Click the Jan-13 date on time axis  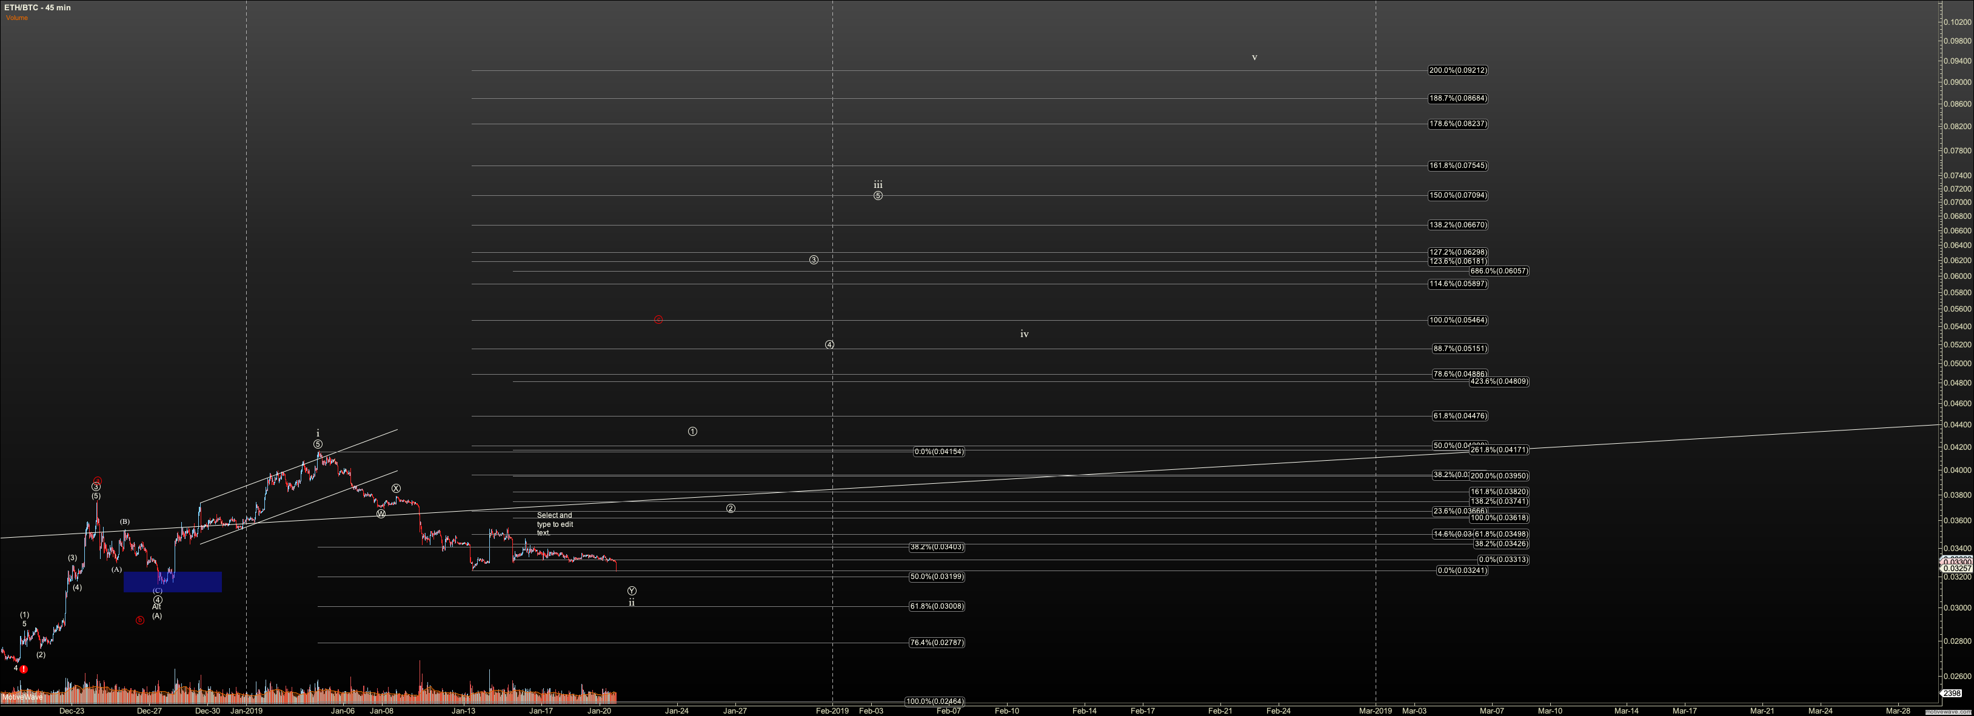(463, 711)
